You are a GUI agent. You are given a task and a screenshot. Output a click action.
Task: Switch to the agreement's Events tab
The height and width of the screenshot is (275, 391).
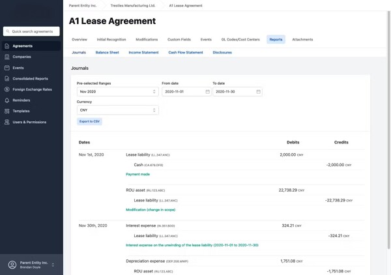206,39
